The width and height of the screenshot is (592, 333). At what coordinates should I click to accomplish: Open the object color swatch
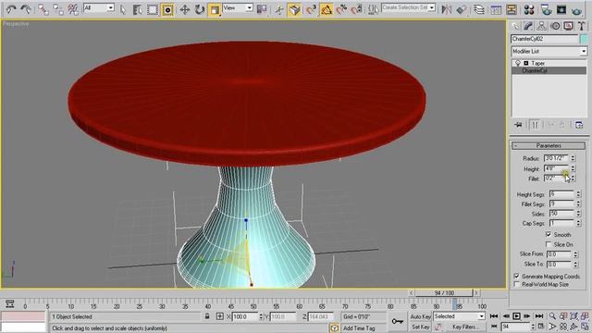[x=584, y=39]
